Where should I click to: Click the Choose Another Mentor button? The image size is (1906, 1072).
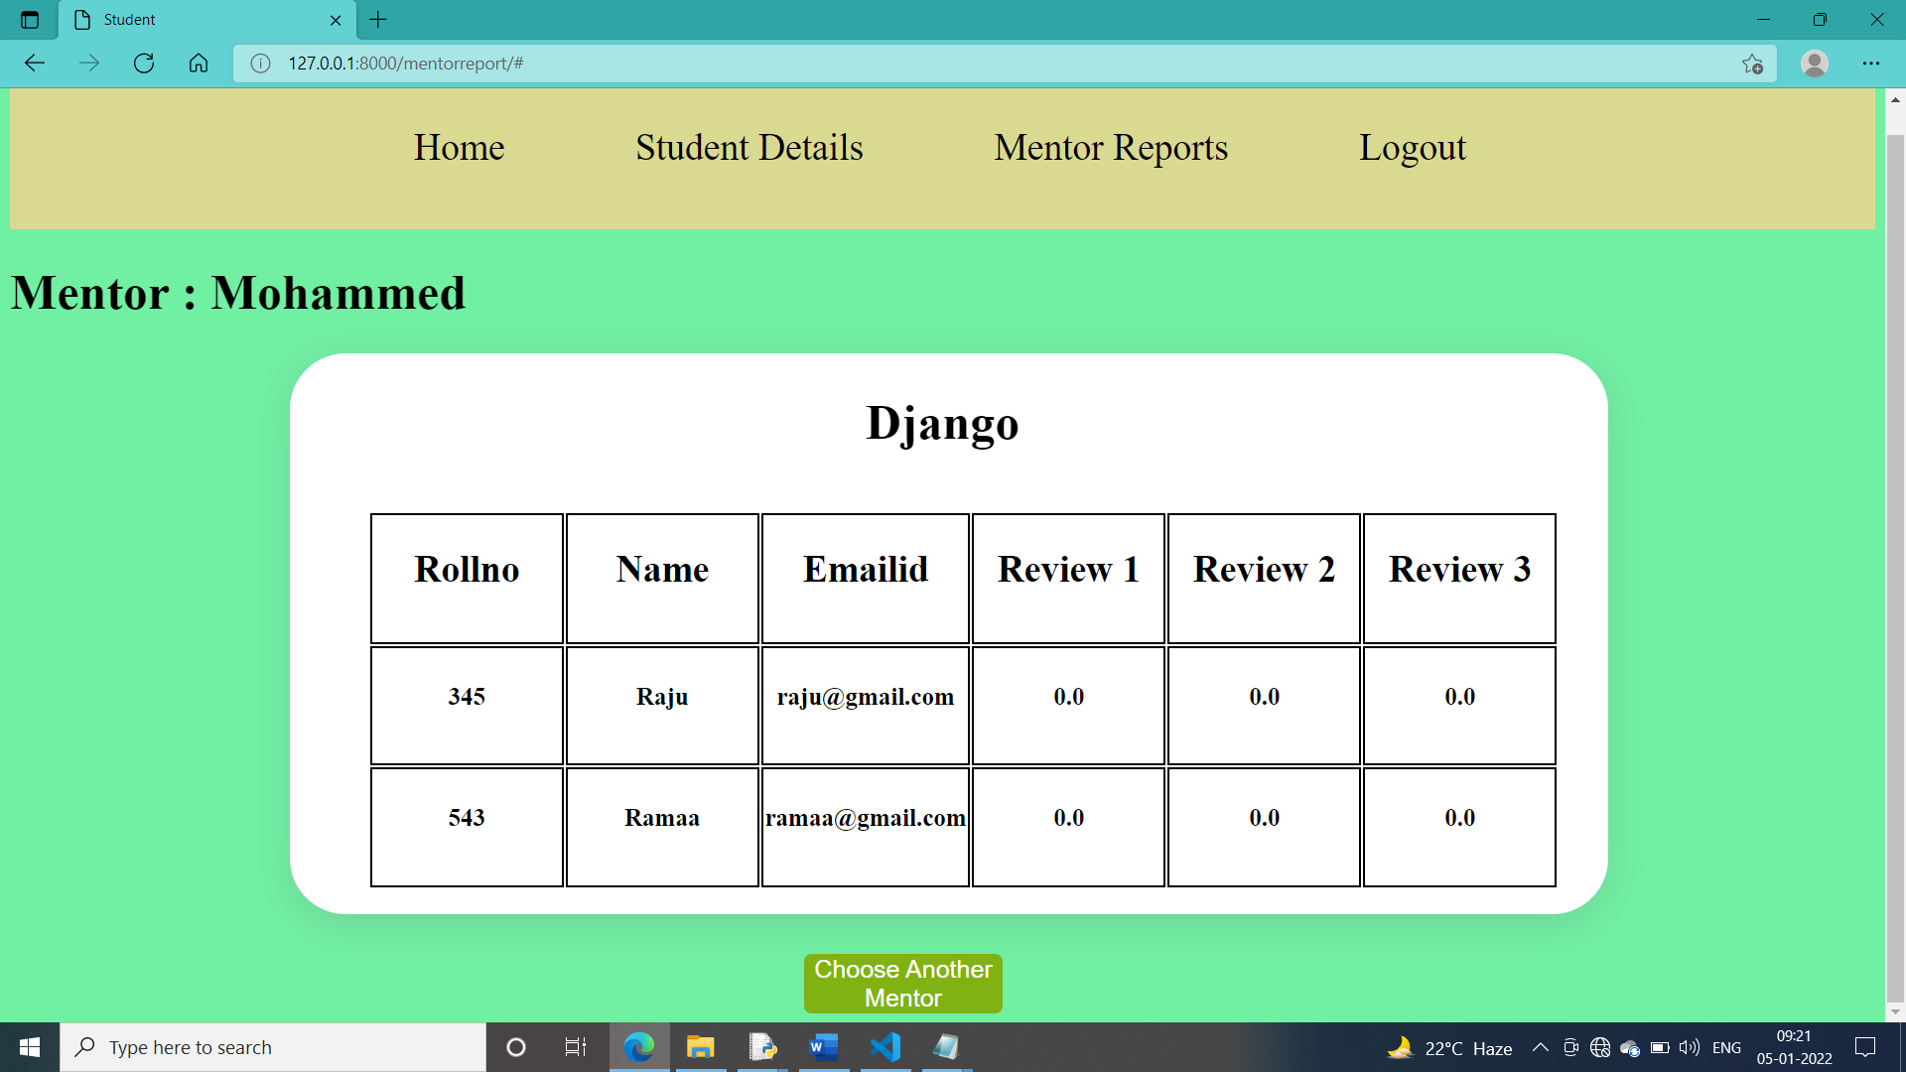(x=901, y=983)
